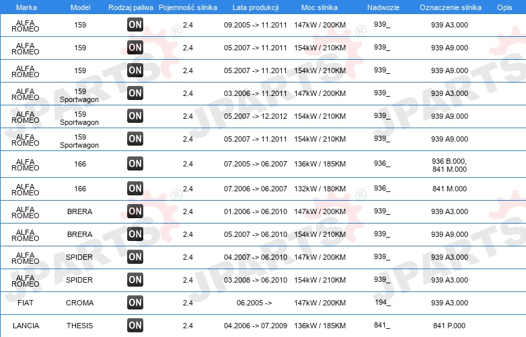Click ON icon in BRERA 05.2007 row
The height and width of the screenshot is (337, 526).
[135, 234]
